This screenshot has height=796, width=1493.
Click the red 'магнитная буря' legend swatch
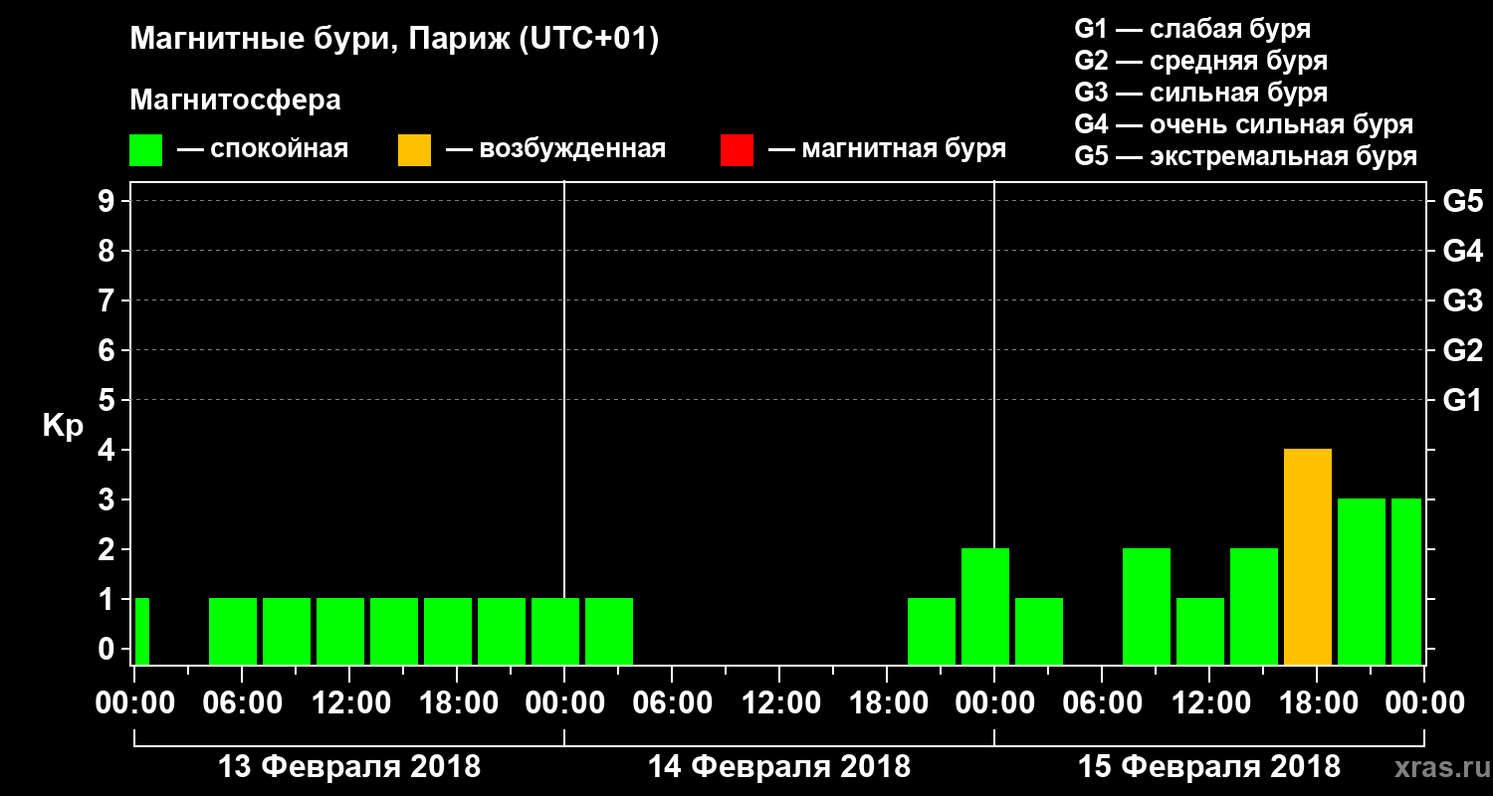pyautogui.click(x=737, y=150)
